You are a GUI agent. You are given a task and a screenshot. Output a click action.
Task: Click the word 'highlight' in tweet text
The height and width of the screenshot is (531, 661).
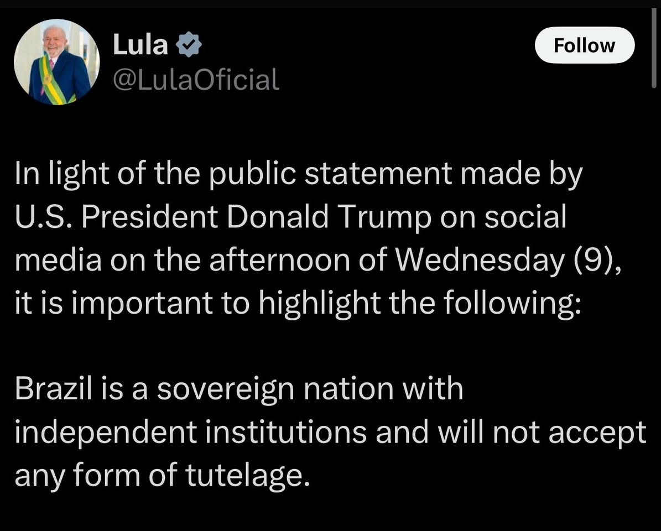point(320,303)
